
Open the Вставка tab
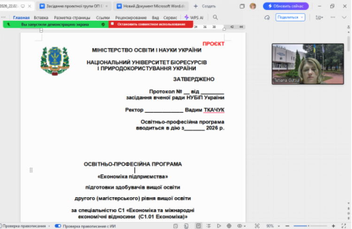click(41, 17)
